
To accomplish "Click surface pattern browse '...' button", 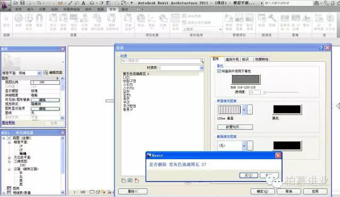I will point(250,110).
